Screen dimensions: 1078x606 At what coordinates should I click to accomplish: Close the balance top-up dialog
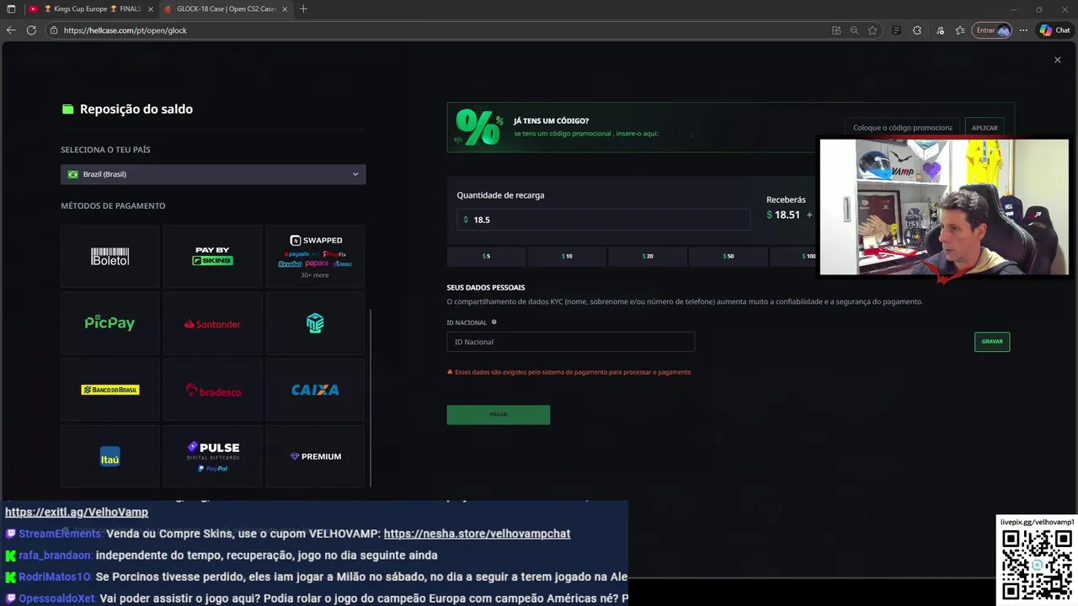click(x=1057, y=60)
